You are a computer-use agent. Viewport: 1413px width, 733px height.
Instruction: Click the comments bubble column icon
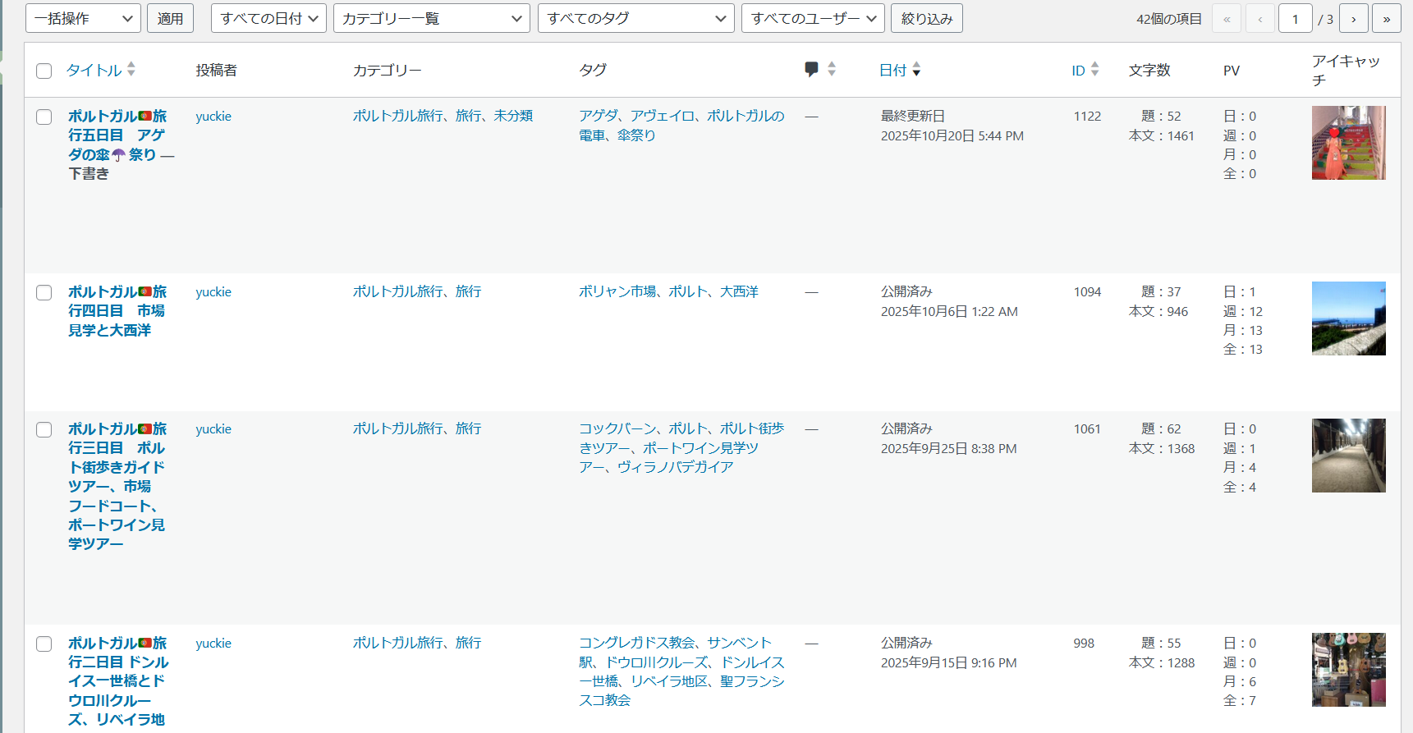811,70
